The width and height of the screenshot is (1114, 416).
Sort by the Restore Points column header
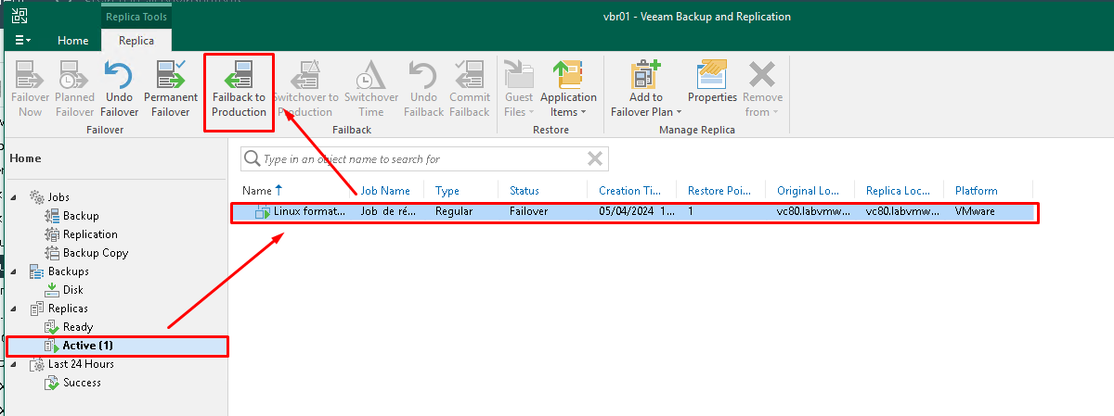coord(719,190)
